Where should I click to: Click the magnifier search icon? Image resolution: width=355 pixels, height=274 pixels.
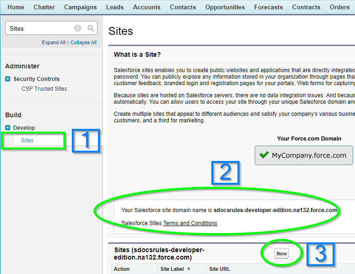(x=91, y=28)
